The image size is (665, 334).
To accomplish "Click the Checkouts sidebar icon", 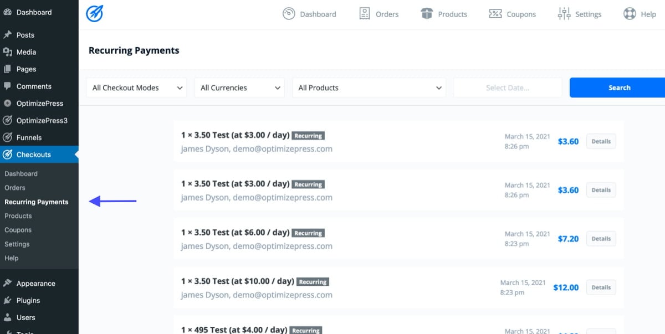I will [7, 155].
